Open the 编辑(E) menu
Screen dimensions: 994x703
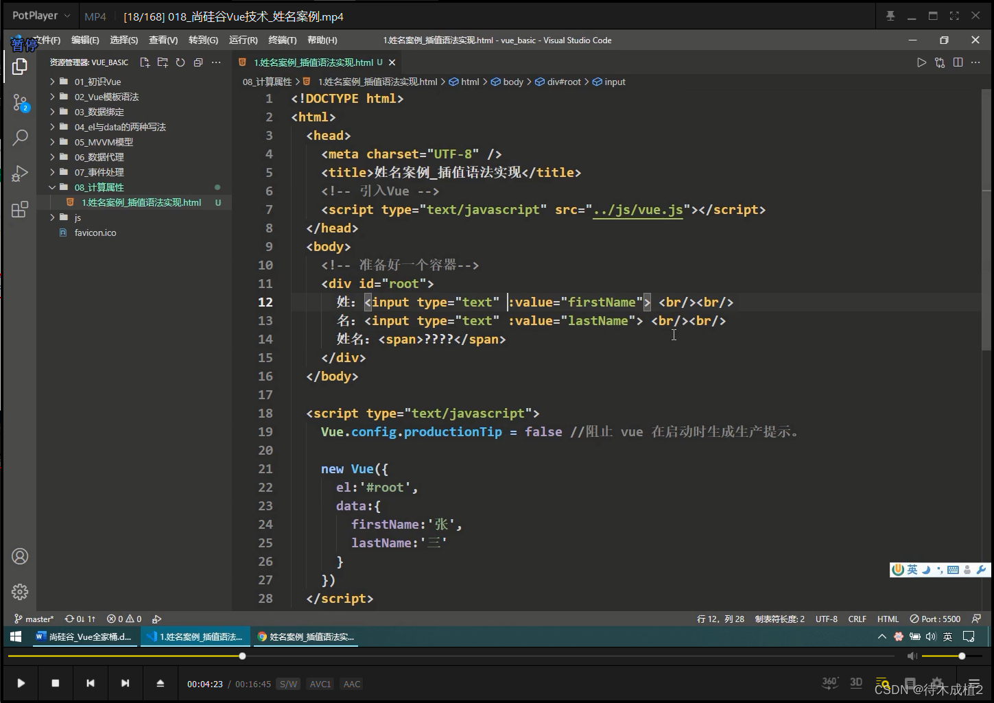coord(85,40)
